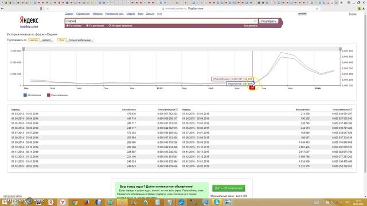This screenshot has height=206, width=367.
Task: Click the left table 'Относительное' help icon
Action: coord(177,109)
